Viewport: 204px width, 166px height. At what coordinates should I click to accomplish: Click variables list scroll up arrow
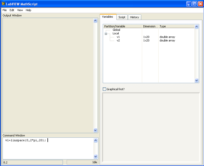click(197, 27)
